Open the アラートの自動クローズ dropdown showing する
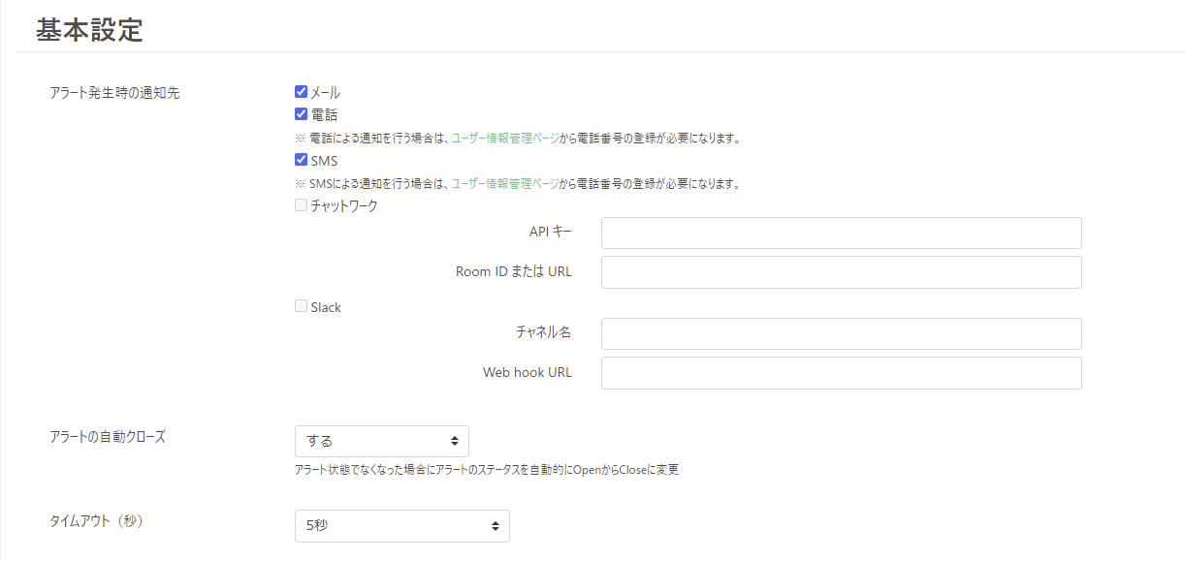This screenshot has width=1185, height=561. click(381, 441)
